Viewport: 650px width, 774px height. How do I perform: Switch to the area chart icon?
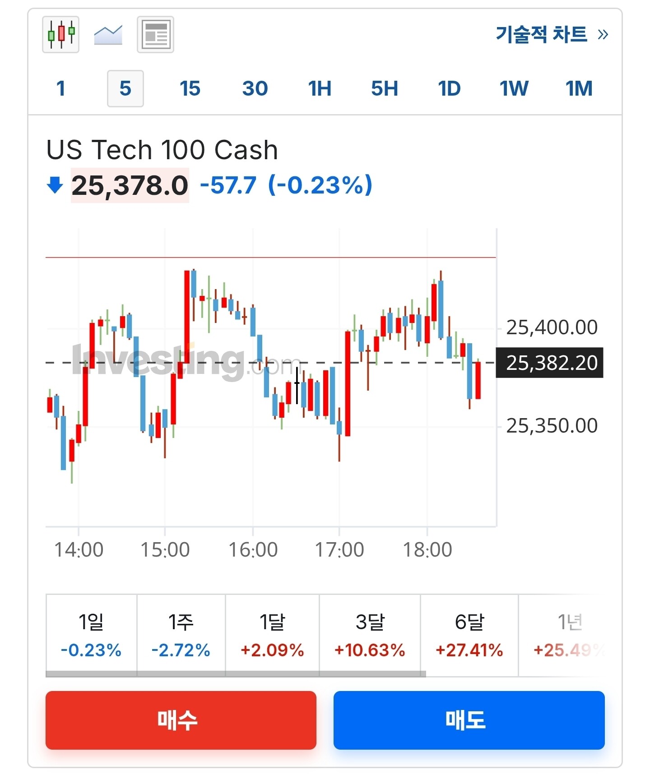coord(108,35)
